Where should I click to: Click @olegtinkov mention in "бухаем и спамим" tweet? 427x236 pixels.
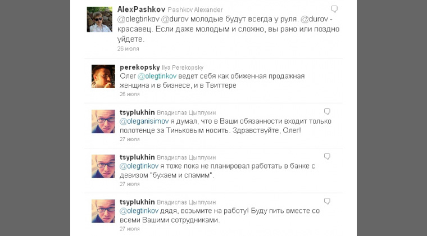coord(139,166)
